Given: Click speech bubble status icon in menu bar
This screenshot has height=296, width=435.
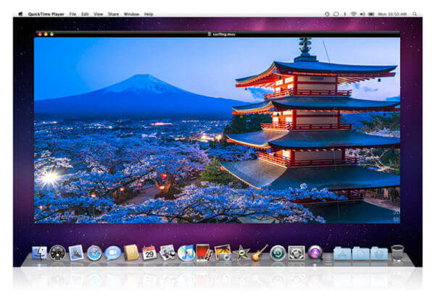Looking at the screenshot, I should tap(336, 14).
